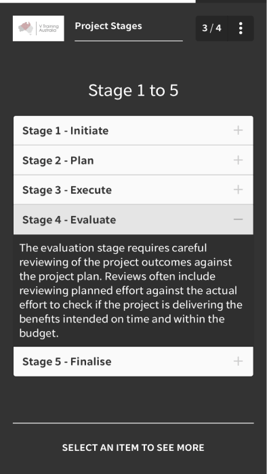The width and height of the screenshot is (267, 474).
Task: Click the Project Stages title
Action: tap(108, 26)
